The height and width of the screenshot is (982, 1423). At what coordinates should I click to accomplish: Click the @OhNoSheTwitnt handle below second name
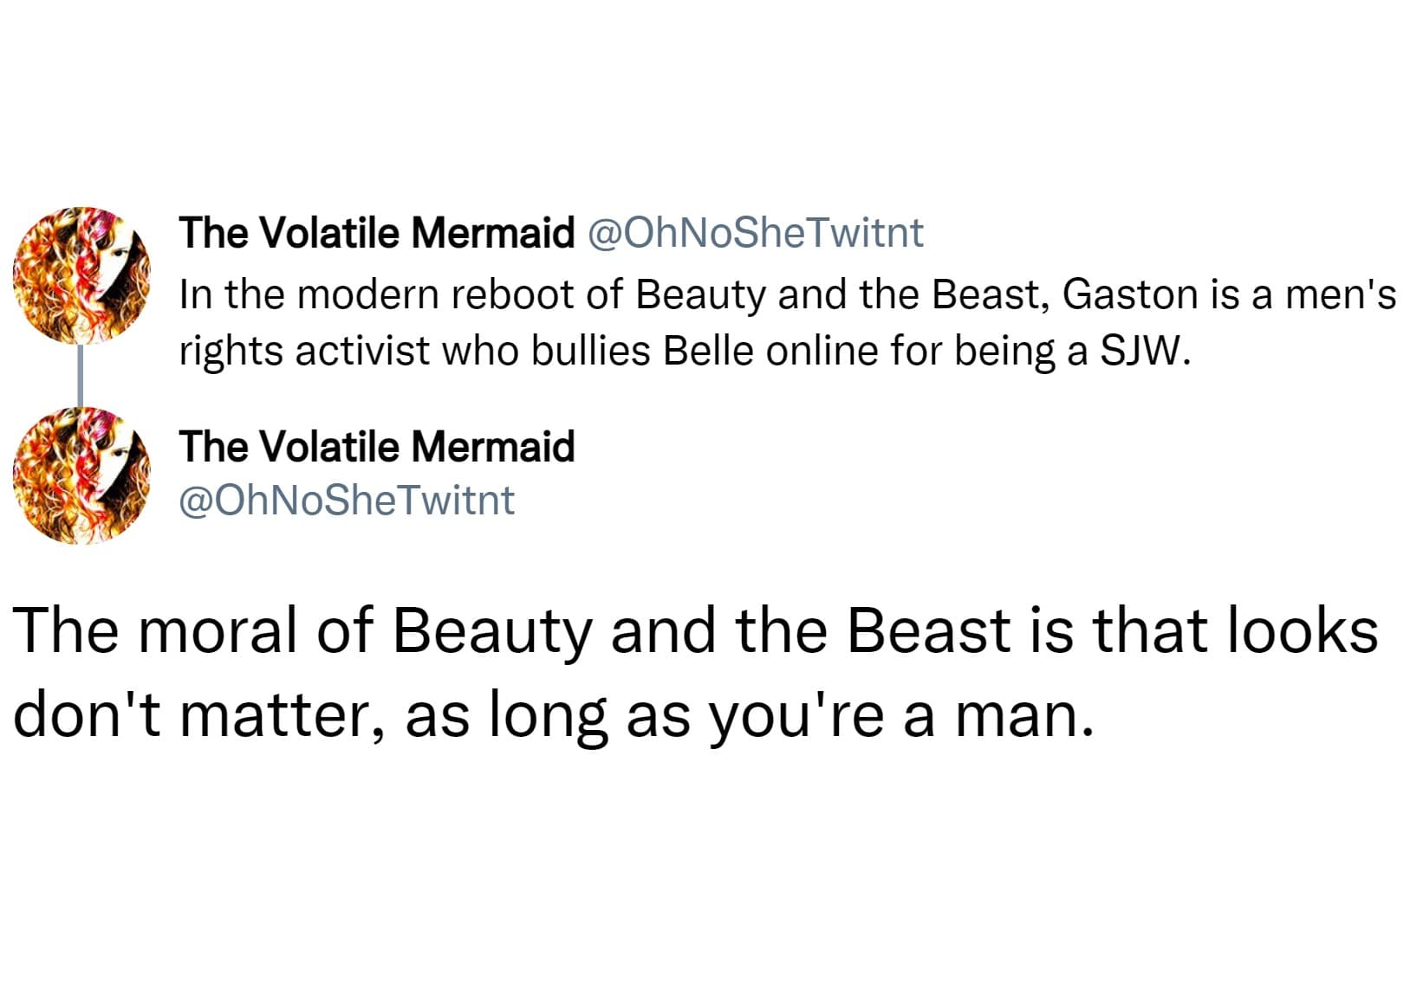pos(347,501)
